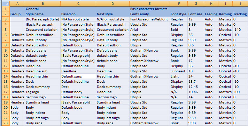Select column E header
Screen dimensions: 248x126
point(149,3)
